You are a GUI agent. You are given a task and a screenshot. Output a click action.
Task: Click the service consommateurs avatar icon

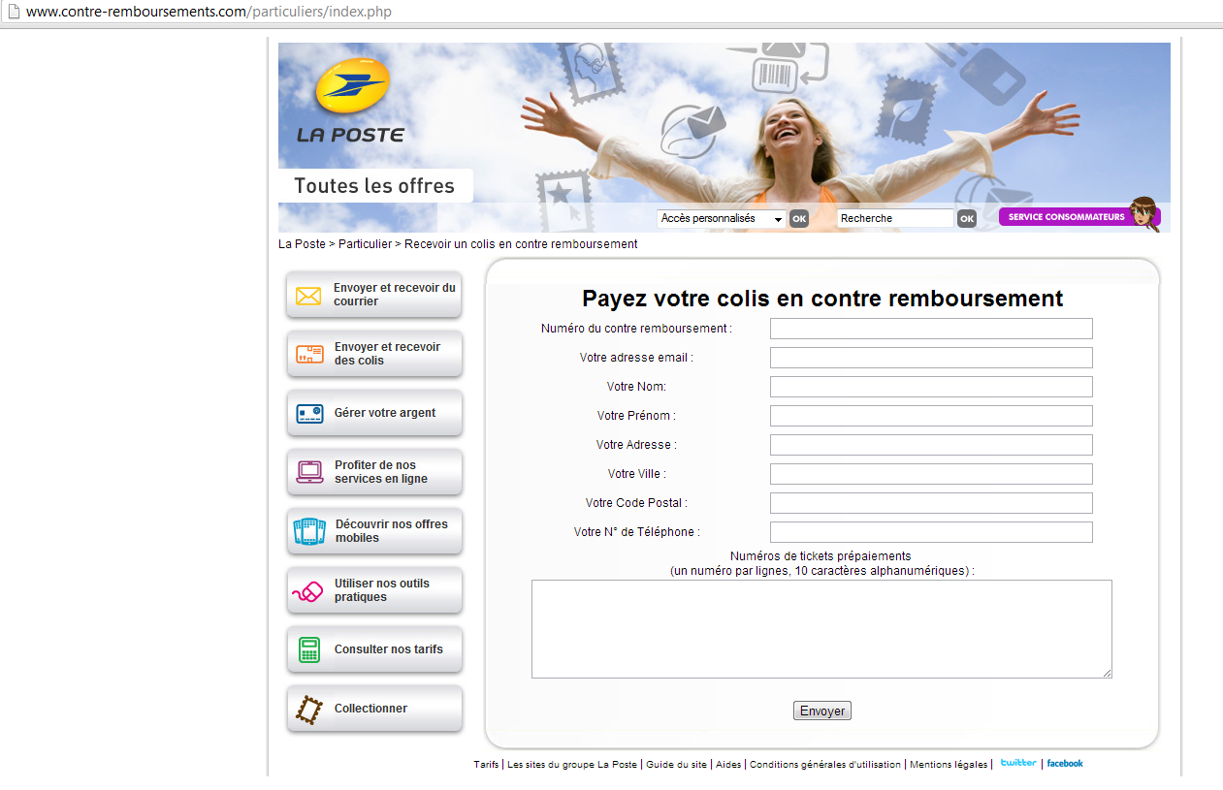click(x=1145, y=213)
